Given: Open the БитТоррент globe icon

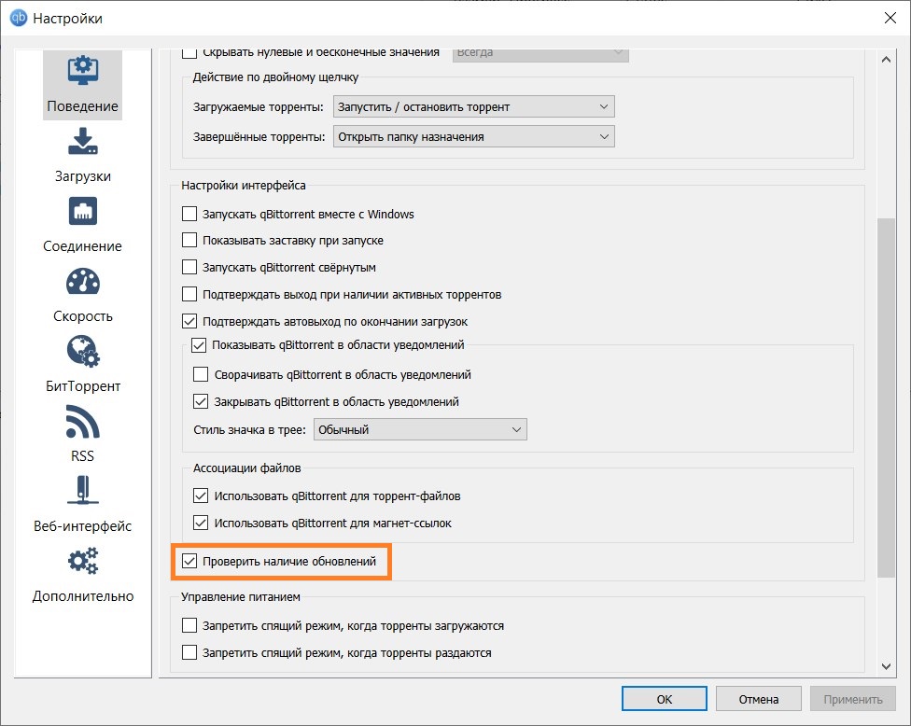Looking at the screenshot, I should (83, 352).
